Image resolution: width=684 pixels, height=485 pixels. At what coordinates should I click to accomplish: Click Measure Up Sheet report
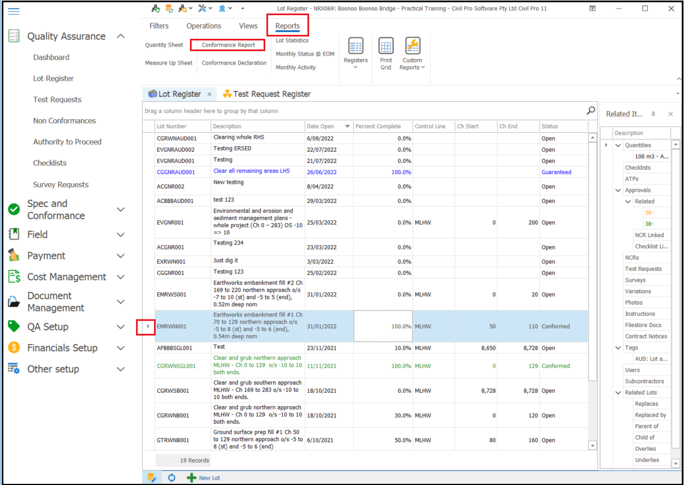[169, 63]
